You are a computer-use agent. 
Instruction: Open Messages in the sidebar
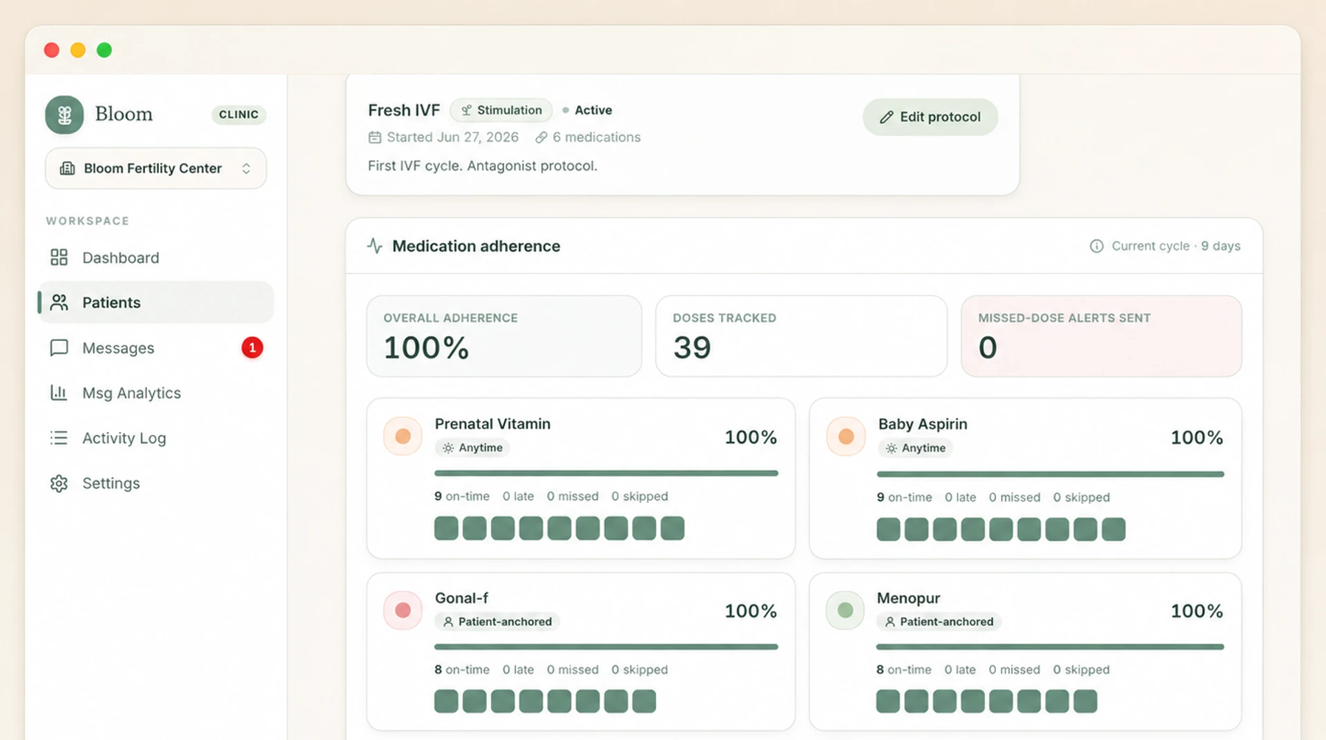click(x=156, y=348)
